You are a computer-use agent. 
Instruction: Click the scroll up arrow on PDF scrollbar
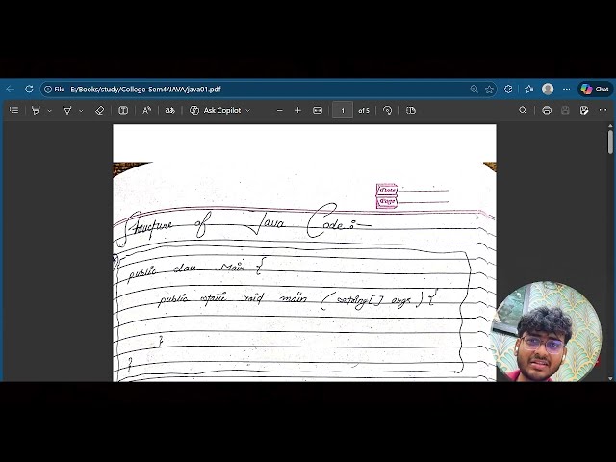(610, 126)
